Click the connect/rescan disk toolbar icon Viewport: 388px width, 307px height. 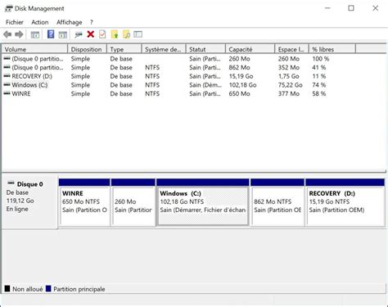[x=79, y=34]
